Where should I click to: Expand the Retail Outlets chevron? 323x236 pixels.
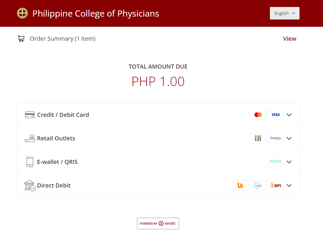coord(289,138)
